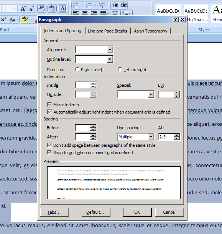Click the Justify alignment icon

click(x=103, y=13)
